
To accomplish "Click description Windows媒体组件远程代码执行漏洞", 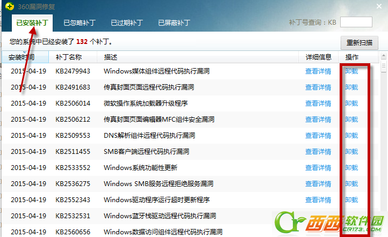I will pyautogui.click(x=156, y=71).
